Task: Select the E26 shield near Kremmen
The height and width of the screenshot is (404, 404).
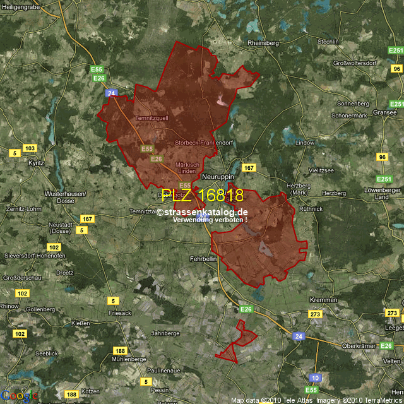Action: tap(246, 309)
